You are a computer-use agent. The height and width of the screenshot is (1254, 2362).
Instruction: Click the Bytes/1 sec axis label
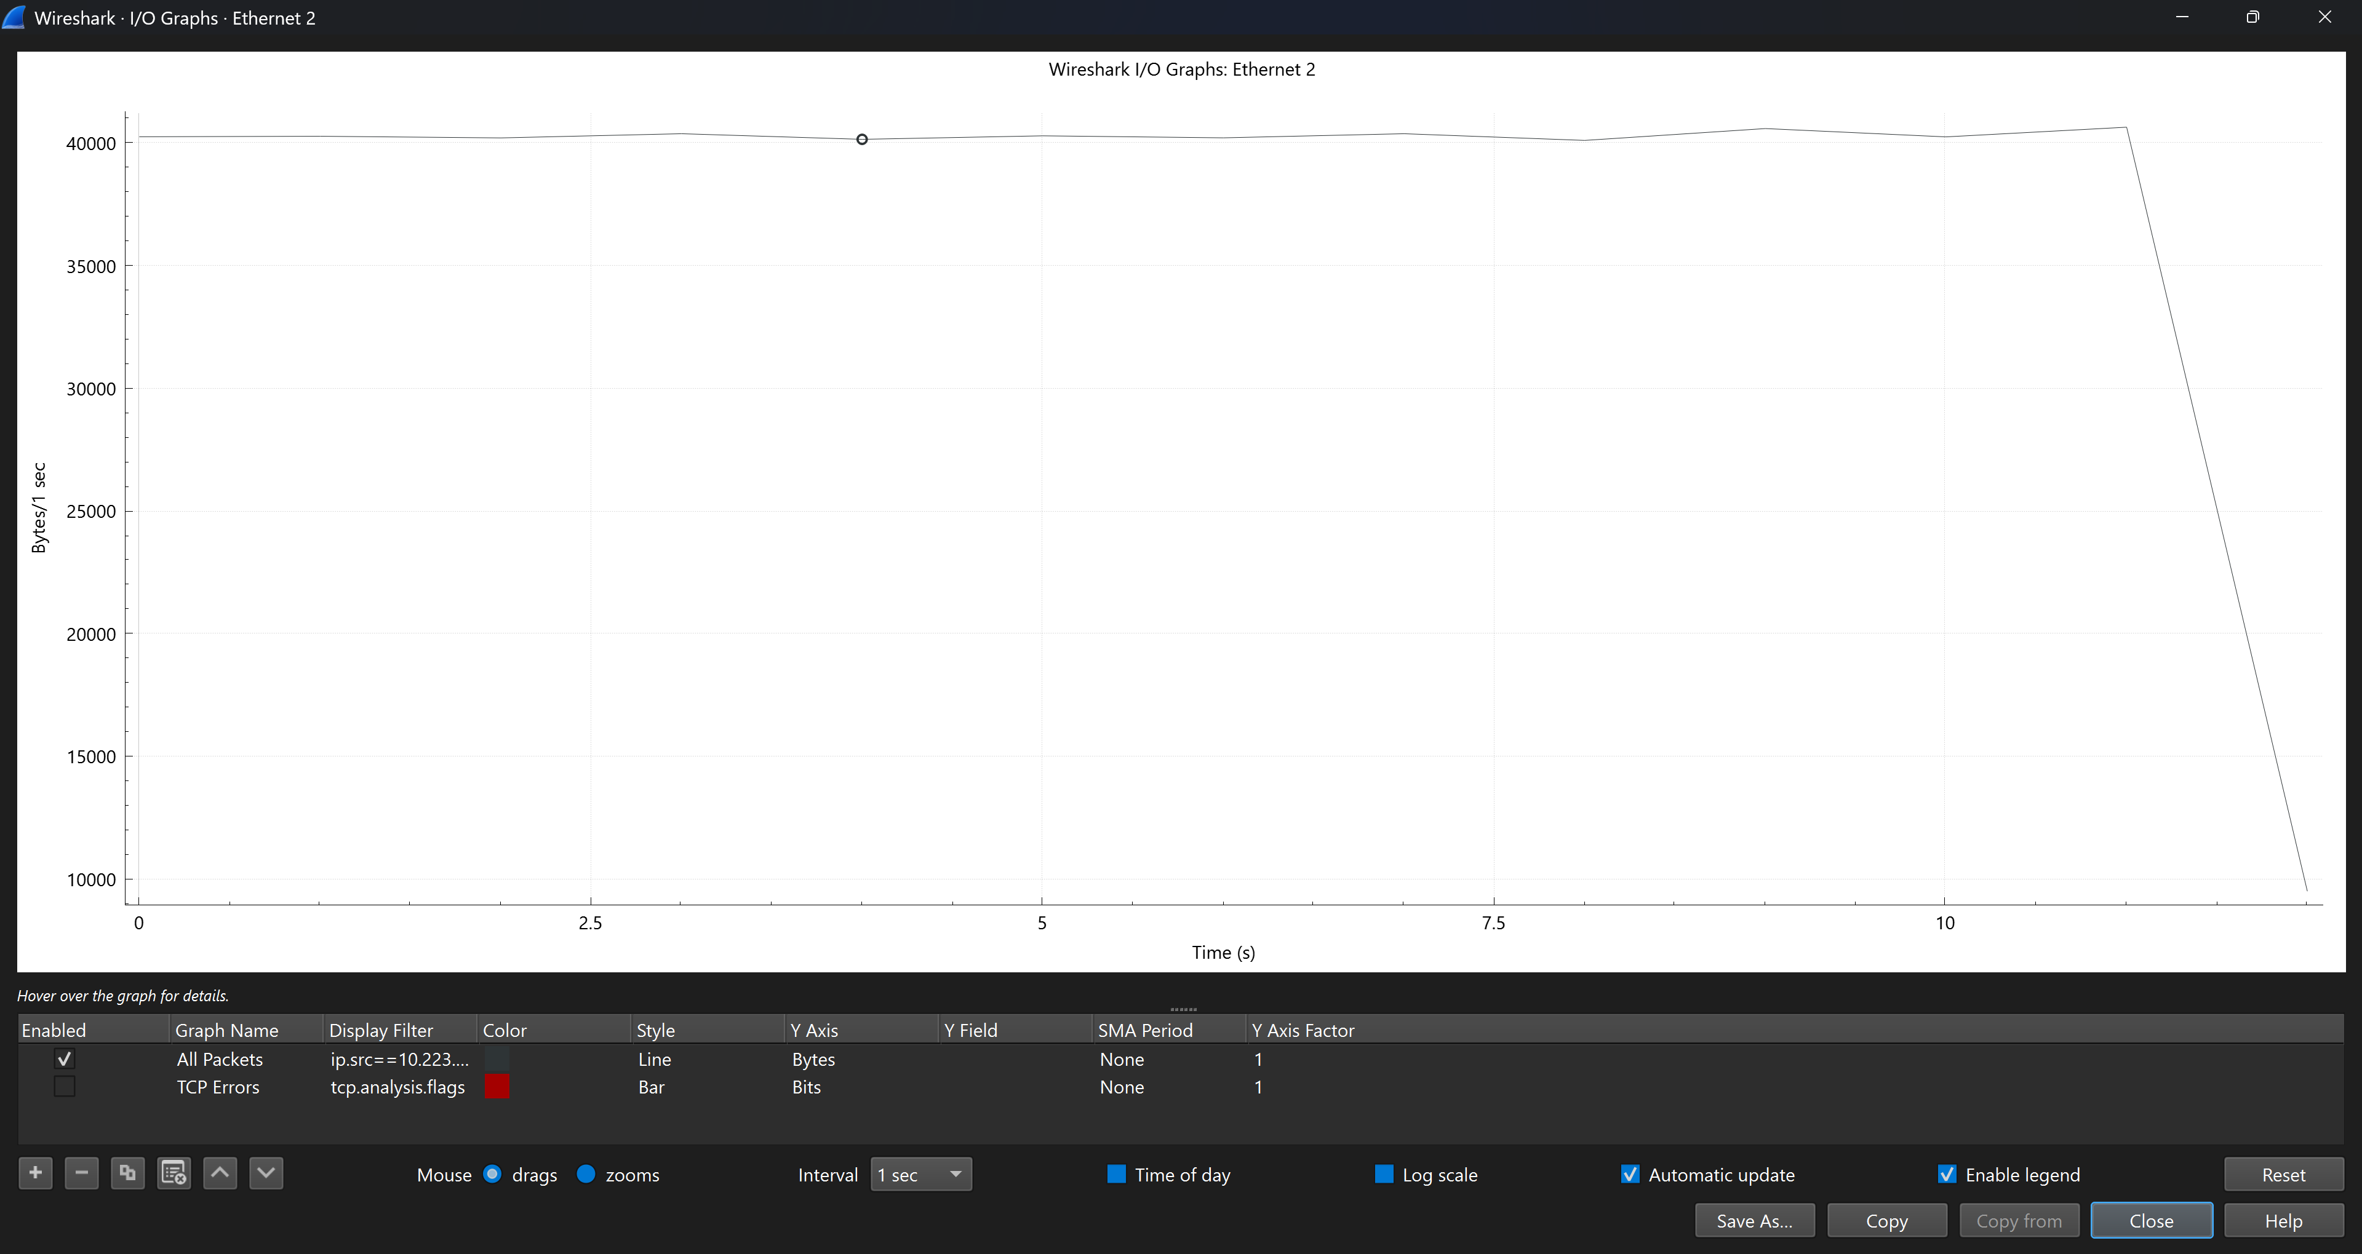click(x=39, y=508)
